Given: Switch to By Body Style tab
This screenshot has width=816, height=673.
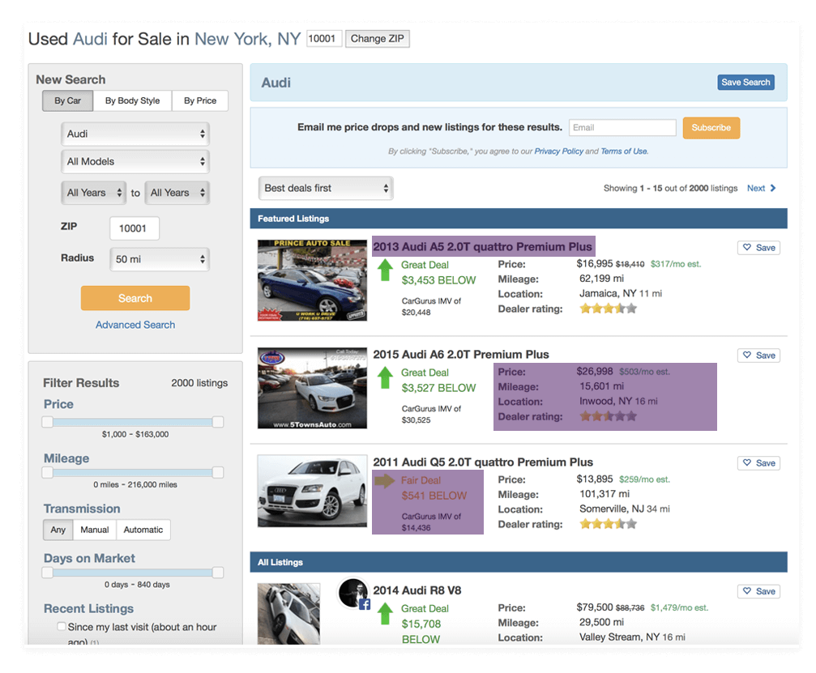Looking at the screenshot, I should (132, 100).
